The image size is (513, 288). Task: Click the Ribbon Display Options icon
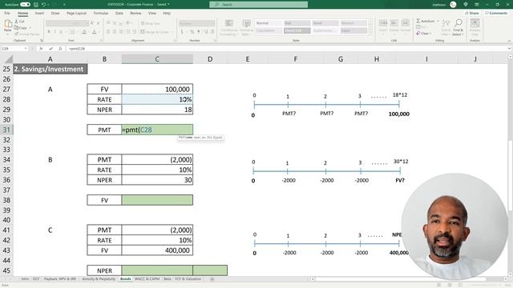[x=477, y=5]
